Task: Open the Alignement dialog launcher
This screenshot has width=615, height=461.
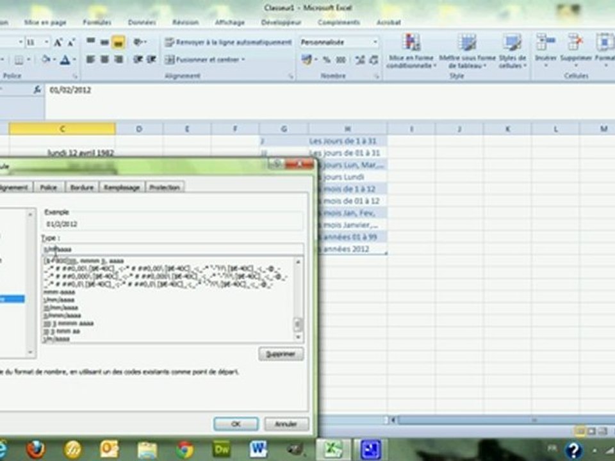Action: click(291, 76)
